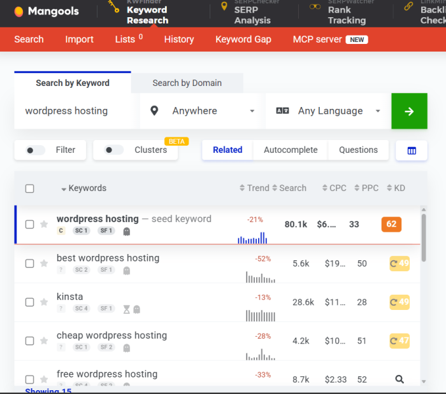Click the SERP Analysis pin icon
446x394 pixels.
(x=224, y=6)
